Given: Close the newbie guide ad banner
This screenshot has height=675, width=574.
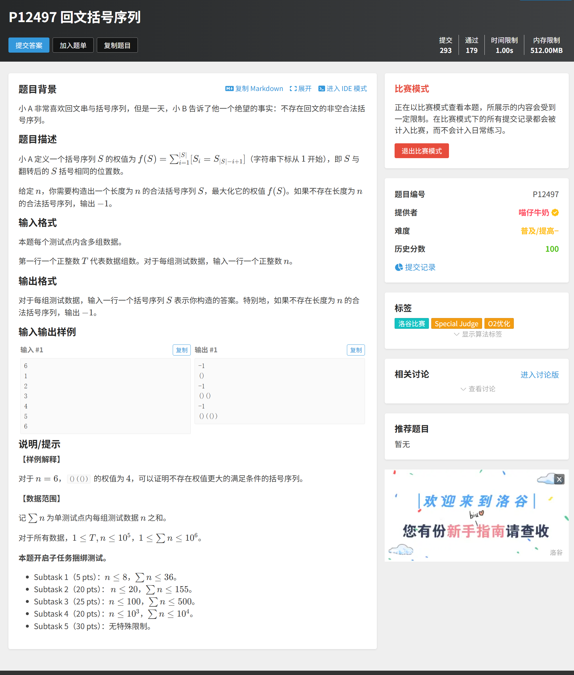Looking at the screenshot, I should point(559,479).
